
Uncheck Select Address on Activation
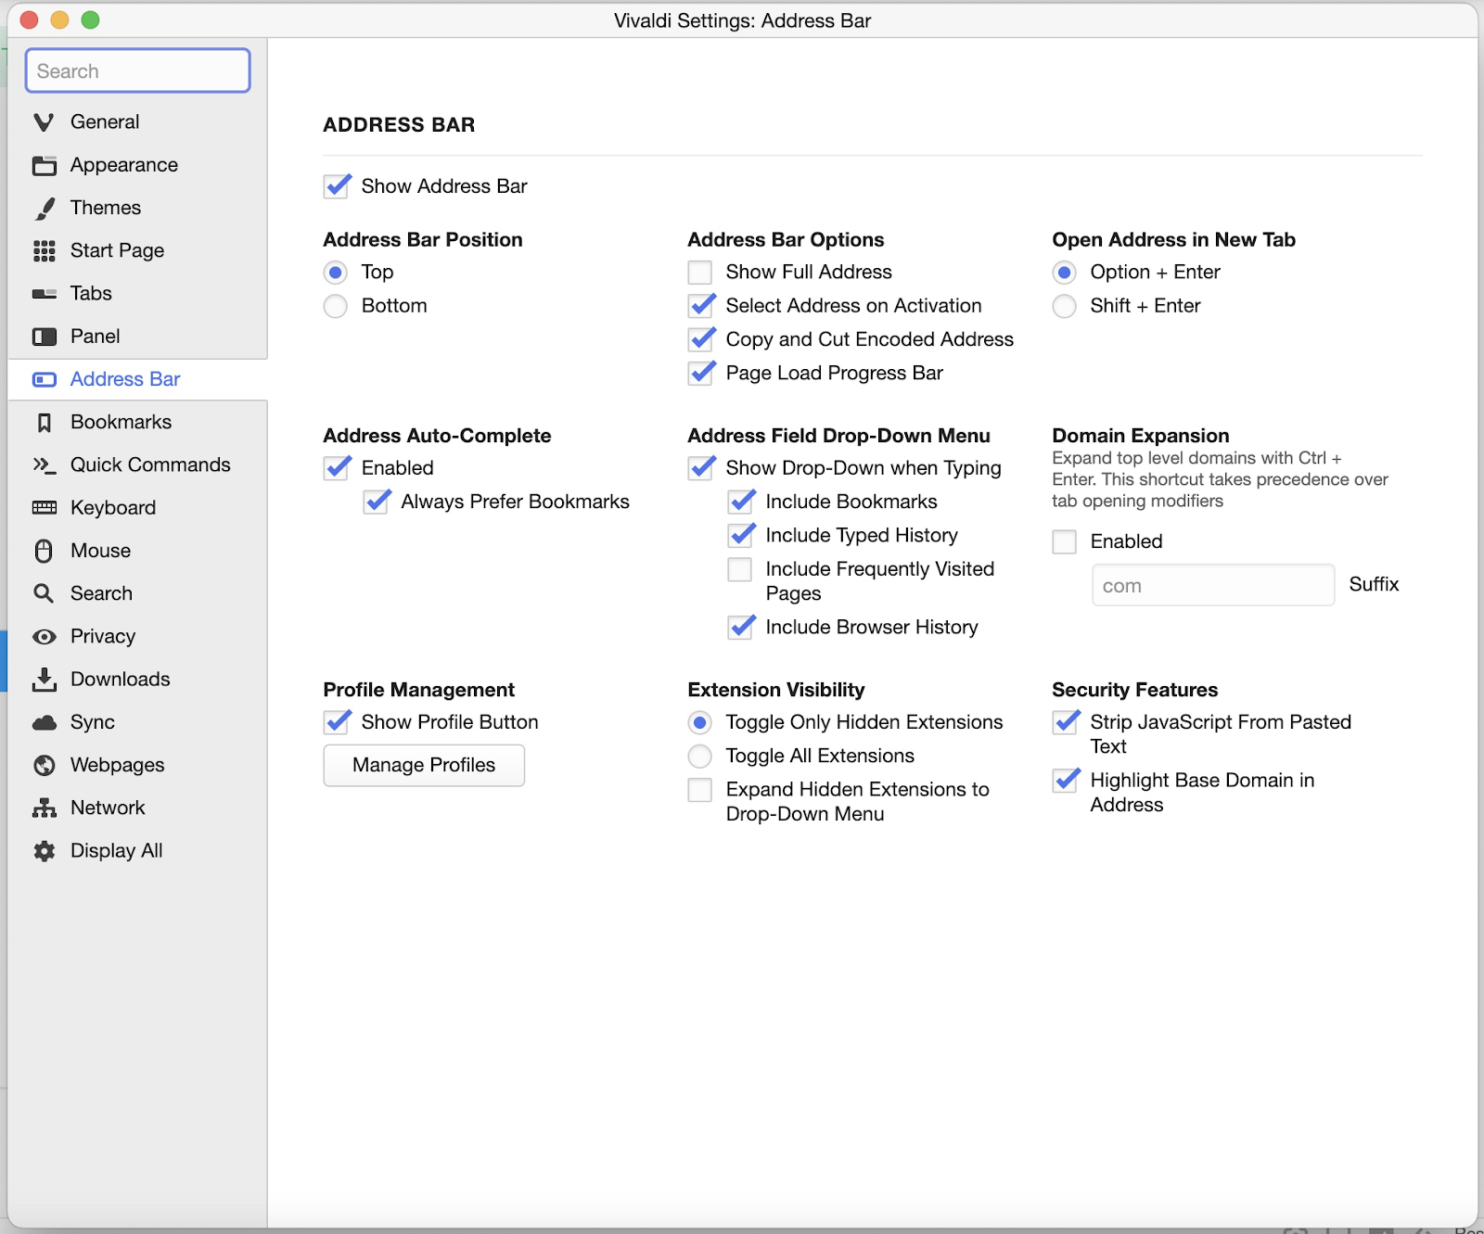tap(702, 305)
